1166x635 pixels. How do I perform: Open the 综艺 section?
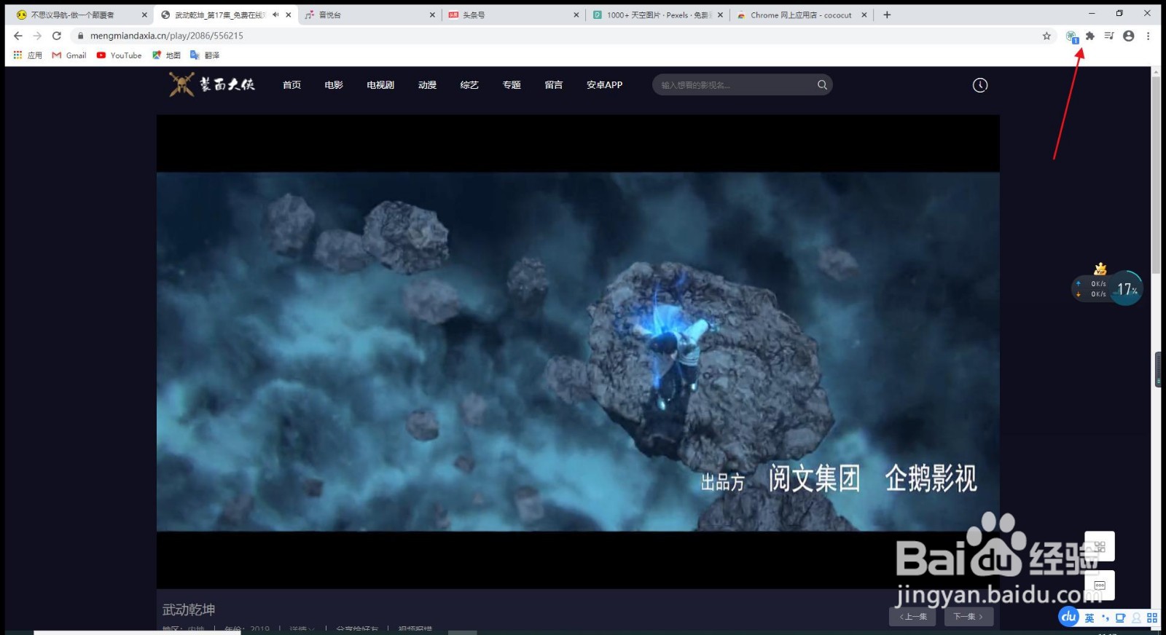pos(469,85)
